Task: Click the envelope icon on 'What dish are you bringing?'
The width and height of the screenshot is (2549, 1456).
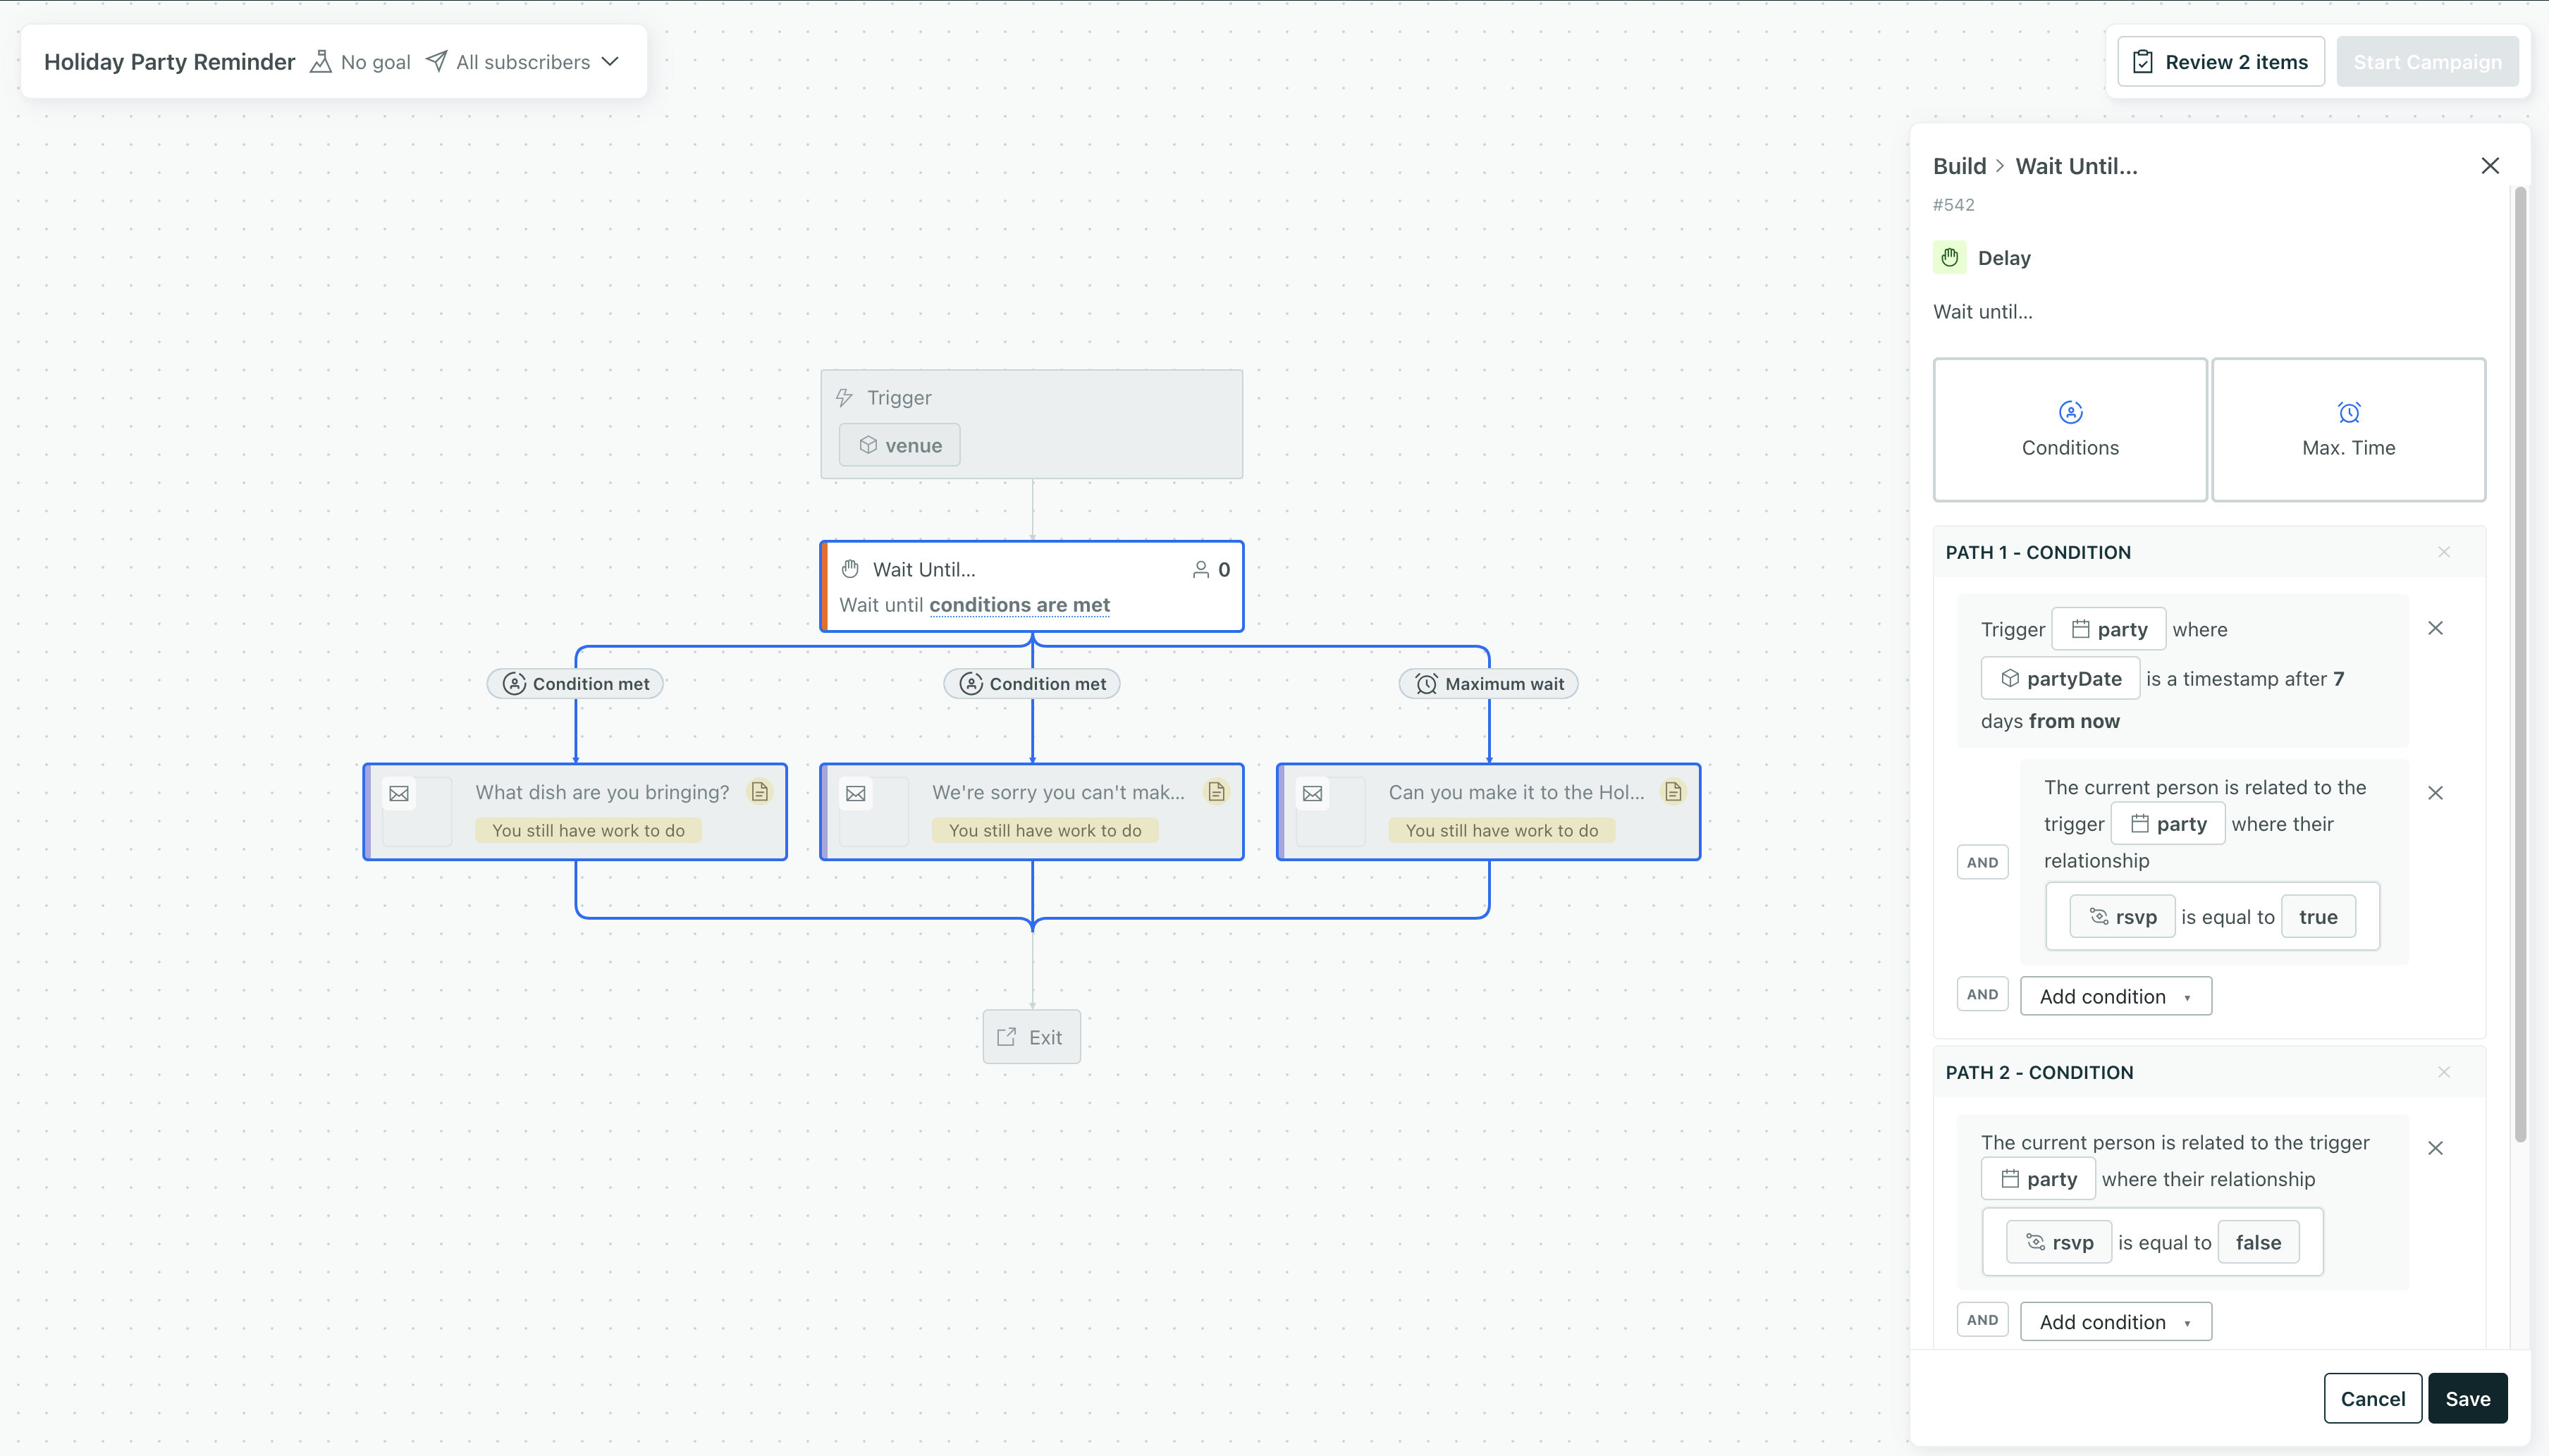Action: point(399,793)
